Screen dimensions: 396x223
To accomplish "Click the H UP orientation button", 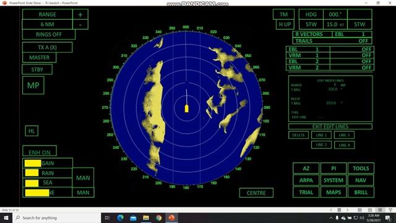I will (x=285, y=25).
